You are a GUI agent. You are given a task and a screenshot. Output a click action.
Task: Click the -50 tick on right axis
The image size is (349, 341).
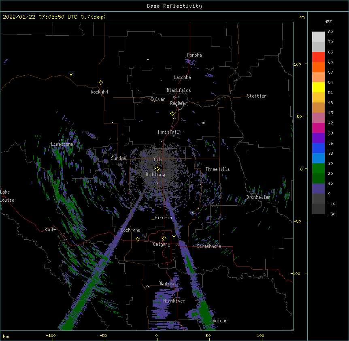point(297,221)
